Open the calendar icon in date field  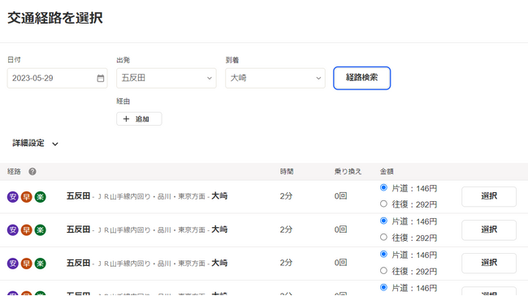pyautogui.click(x=101, y=79)
